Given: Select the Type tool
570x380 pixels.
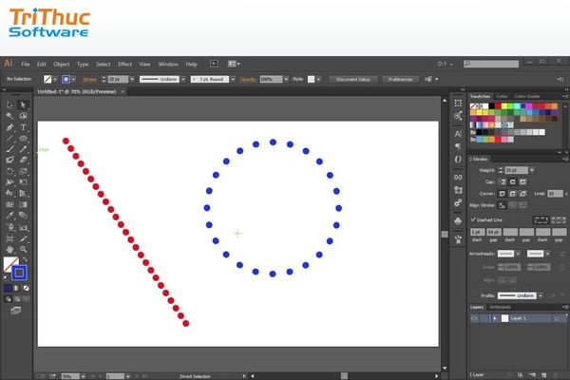Looking at the screenshot, I should click(x=23, y=127).
